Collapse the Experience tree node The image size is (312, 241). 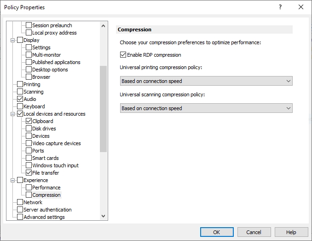click(x=12, y=180)
